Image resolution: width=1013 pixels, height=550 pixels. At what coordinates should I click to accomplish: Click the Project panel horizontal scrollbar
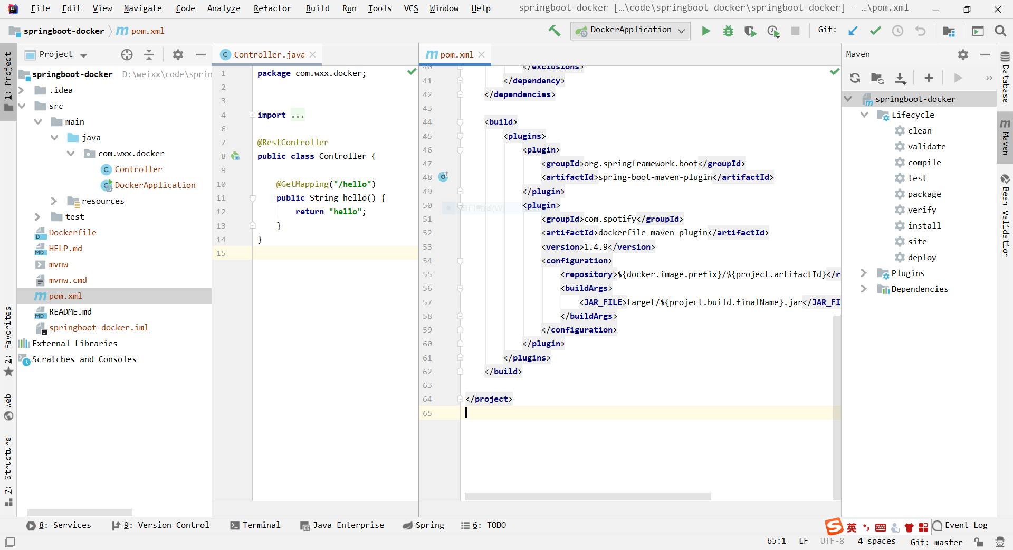79,512
